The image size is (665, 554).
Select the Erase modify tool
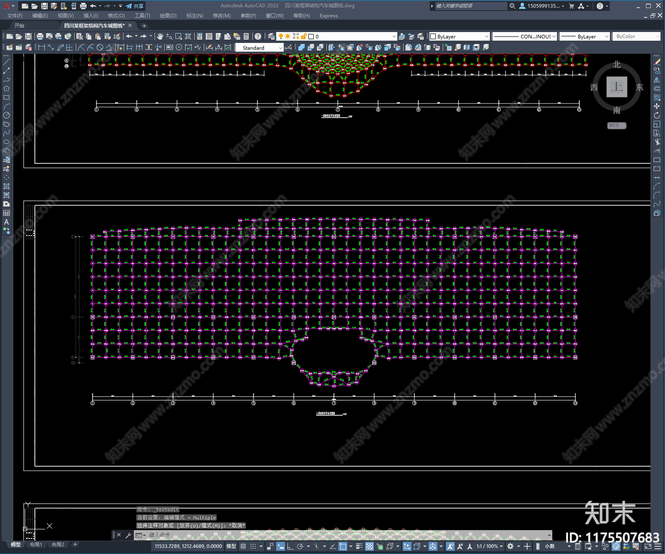(x=657, y=62)
